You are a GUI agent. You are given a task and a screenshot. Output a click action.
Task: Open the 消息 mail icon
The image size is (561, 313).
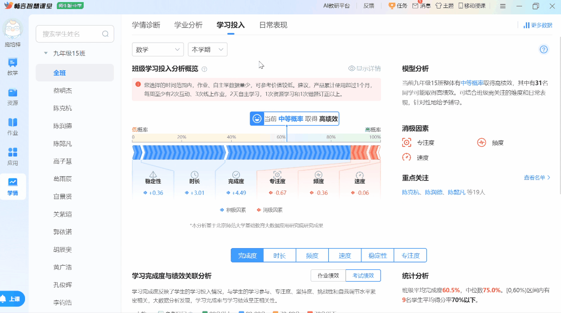pos(416,6)
